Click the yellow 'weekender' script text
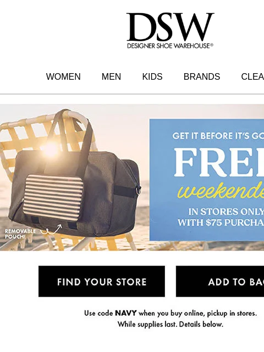264x352 pixels. [221, 191]
